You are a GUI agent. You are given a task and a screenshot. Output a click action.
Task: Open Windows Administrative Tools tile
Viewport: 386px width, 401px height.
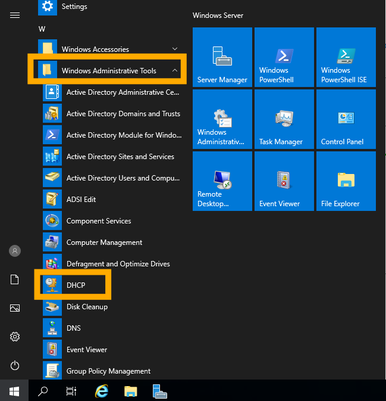(x=222, y=119)
